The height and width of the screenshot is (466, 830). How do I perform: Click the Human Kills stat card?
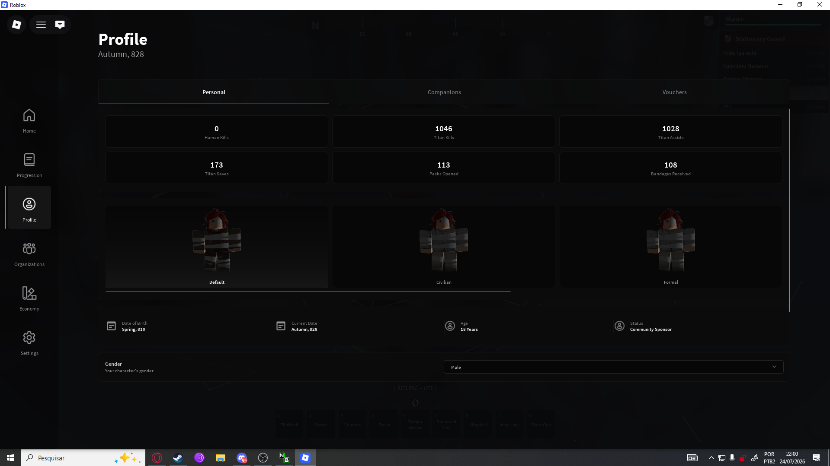click(217, 132)
